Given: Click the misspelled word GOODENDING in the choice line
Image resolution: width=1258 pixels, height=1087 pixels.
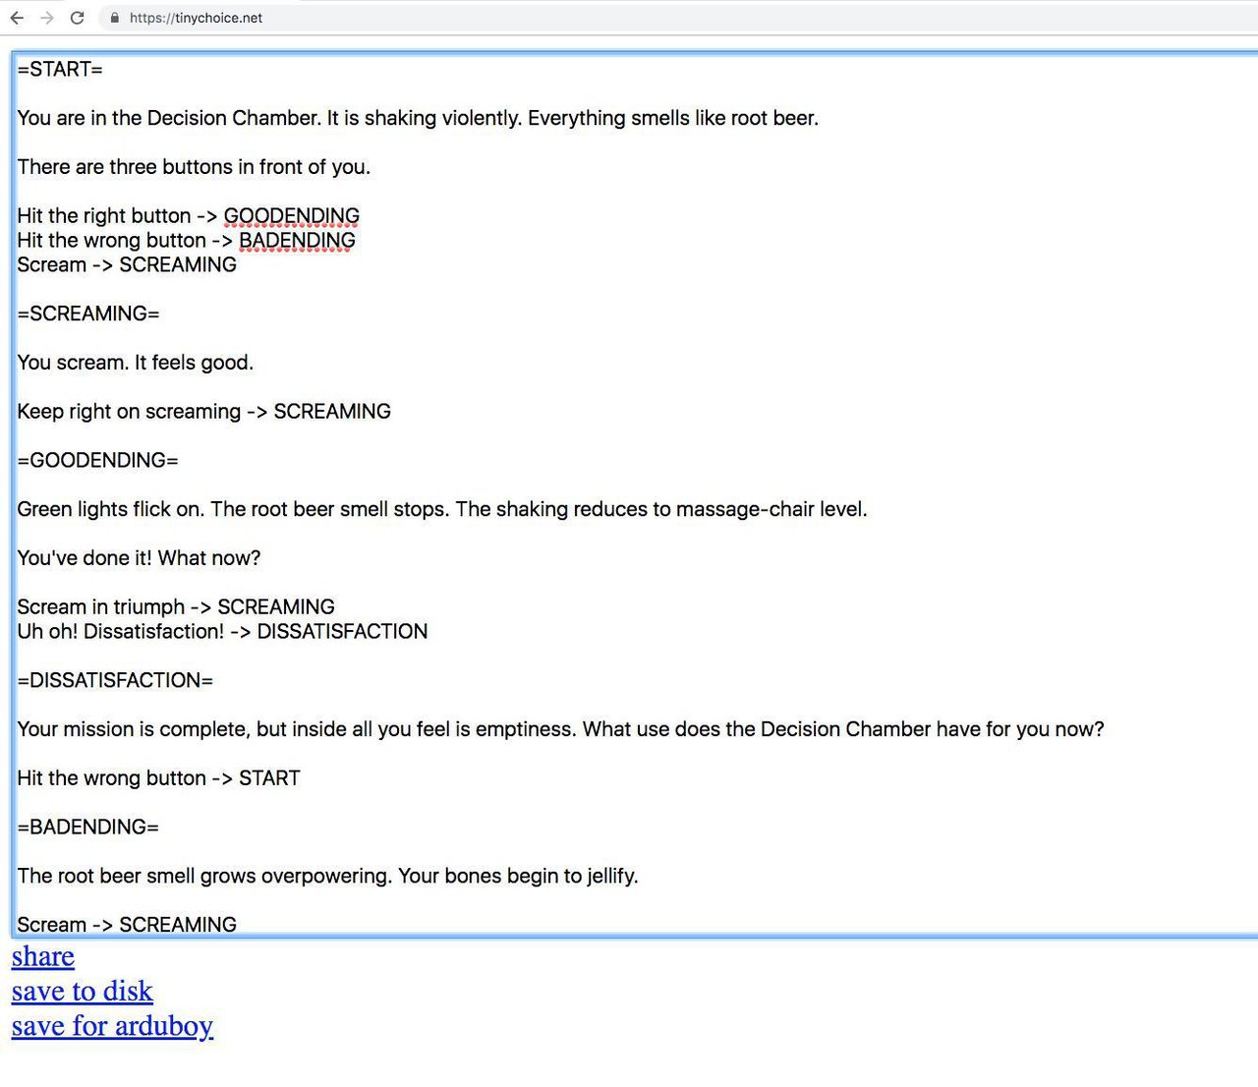Looking at the screenshot, I should (292, 215).
